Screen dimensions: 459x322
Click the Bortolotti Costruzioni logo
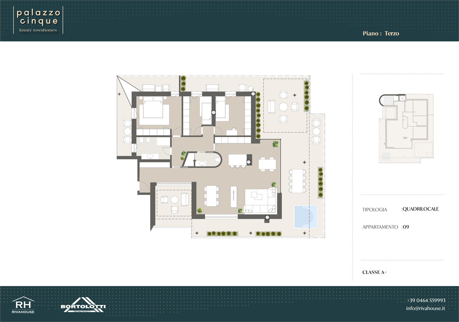click(x=83, y=305)
